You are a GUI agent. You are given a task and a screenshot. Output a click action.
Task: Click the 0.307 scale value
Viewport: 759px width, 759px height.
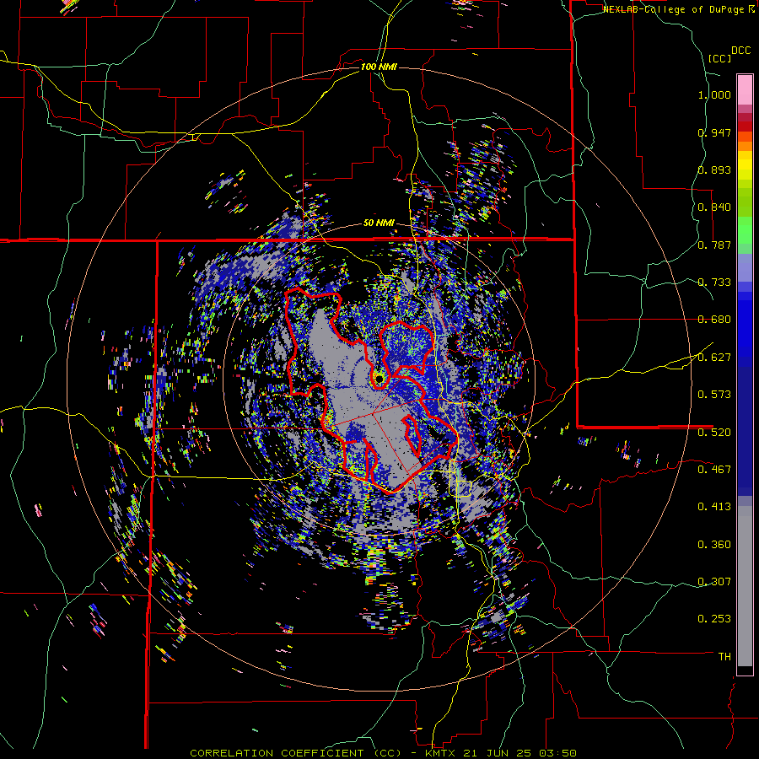[714, 582]
